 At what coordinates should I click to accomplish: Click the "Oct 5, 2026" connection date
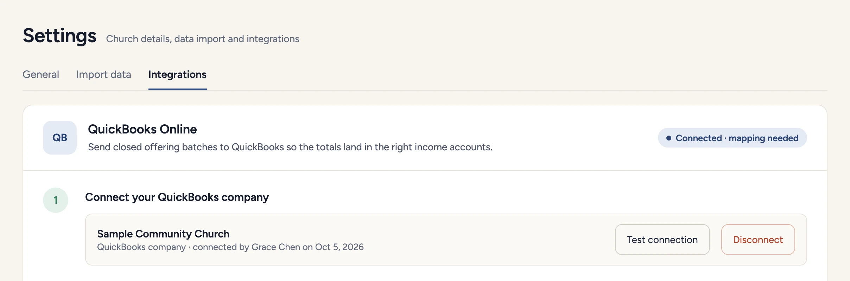pos(340,247)
